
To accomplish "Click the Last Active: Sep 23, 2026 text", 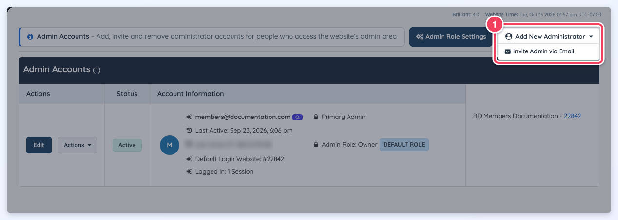I will tap(244, 131).
